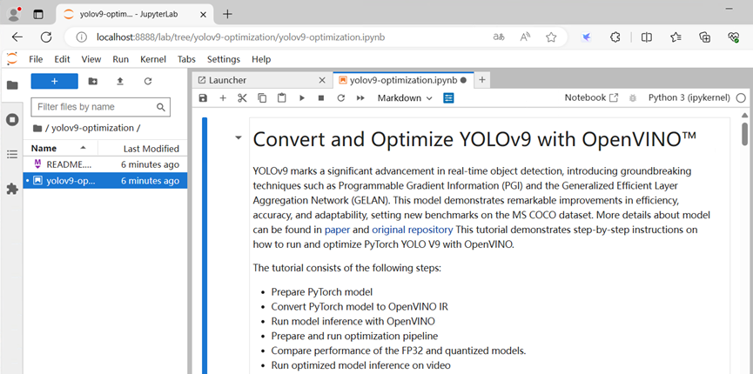Click yolov9-optimization breadcrumb folder

tap(94, 128)
